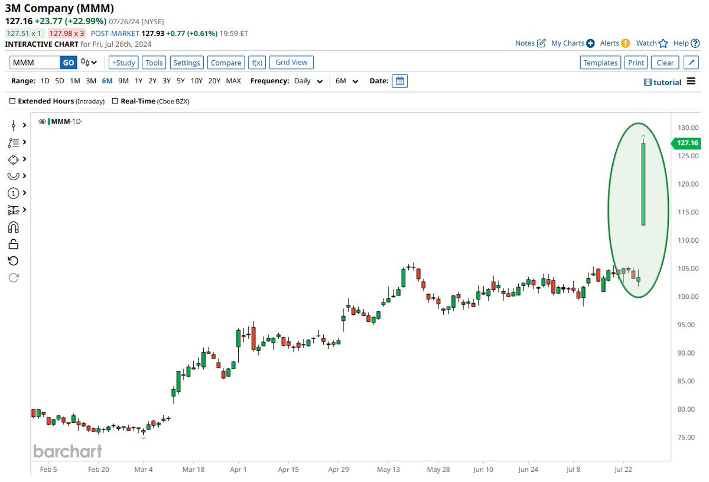The width and height of the screenshot is (709, 482).
Task: Select the polygon shapes tool
Action: pos(14,159)
